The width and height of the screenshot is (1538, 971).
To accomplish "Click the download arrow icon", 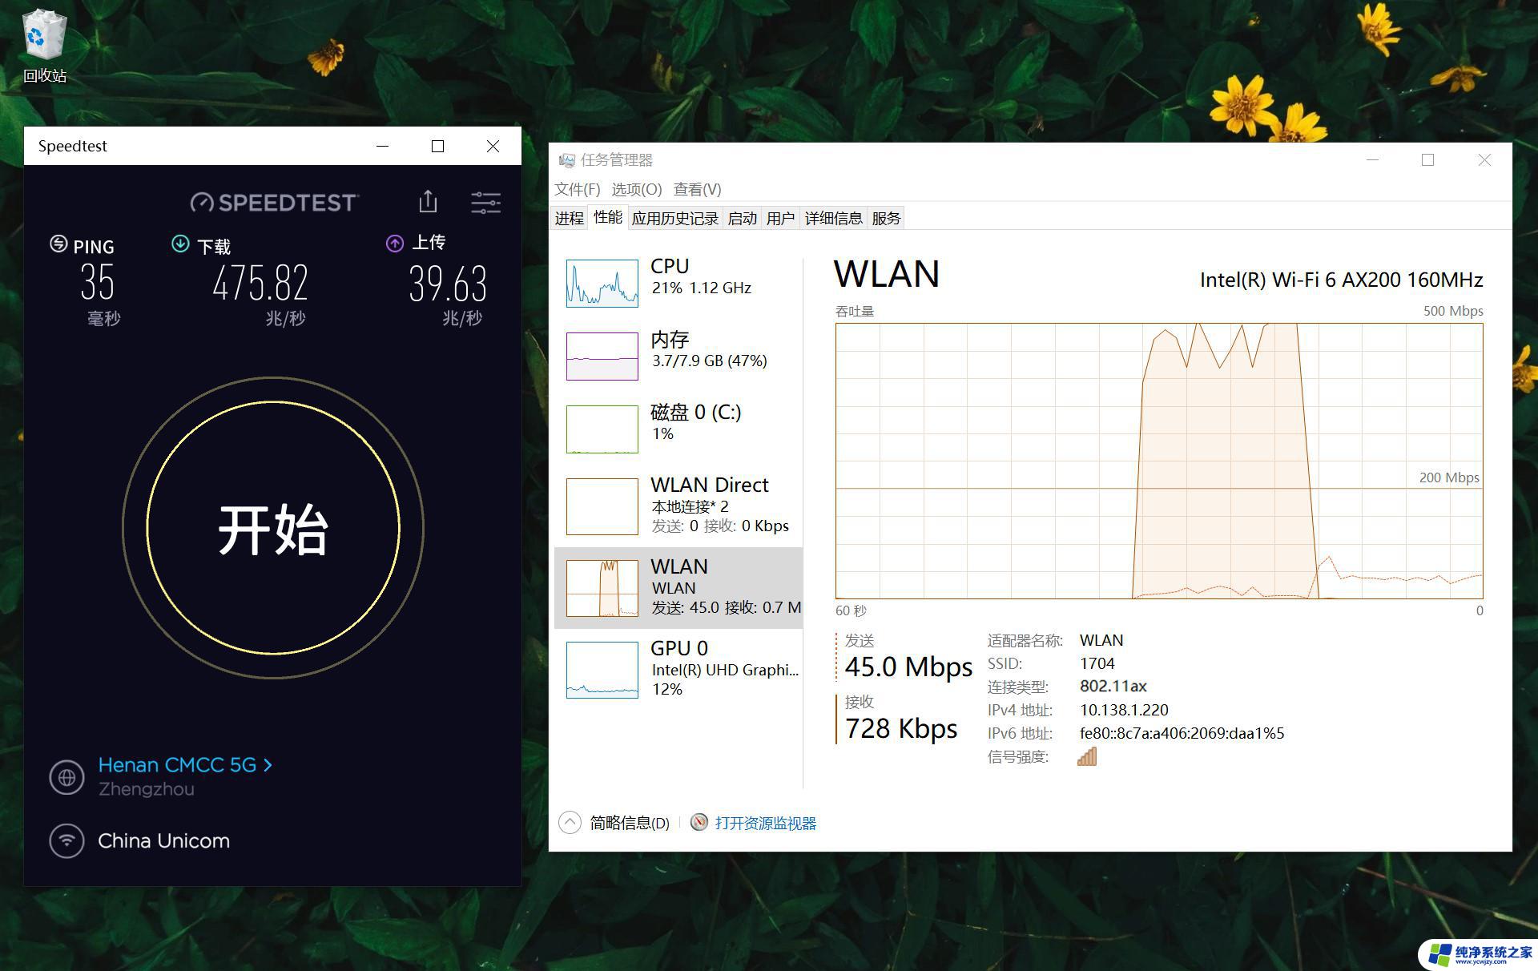I will 180,244.
